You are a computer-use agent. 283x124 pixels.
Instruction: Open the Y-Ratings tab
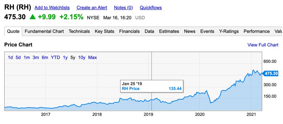(x=229, y=31)
